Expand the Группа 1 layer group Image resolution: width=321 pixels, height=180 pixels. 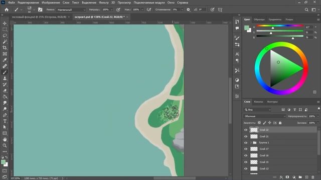pyautogui.click(x=251, y=142)
